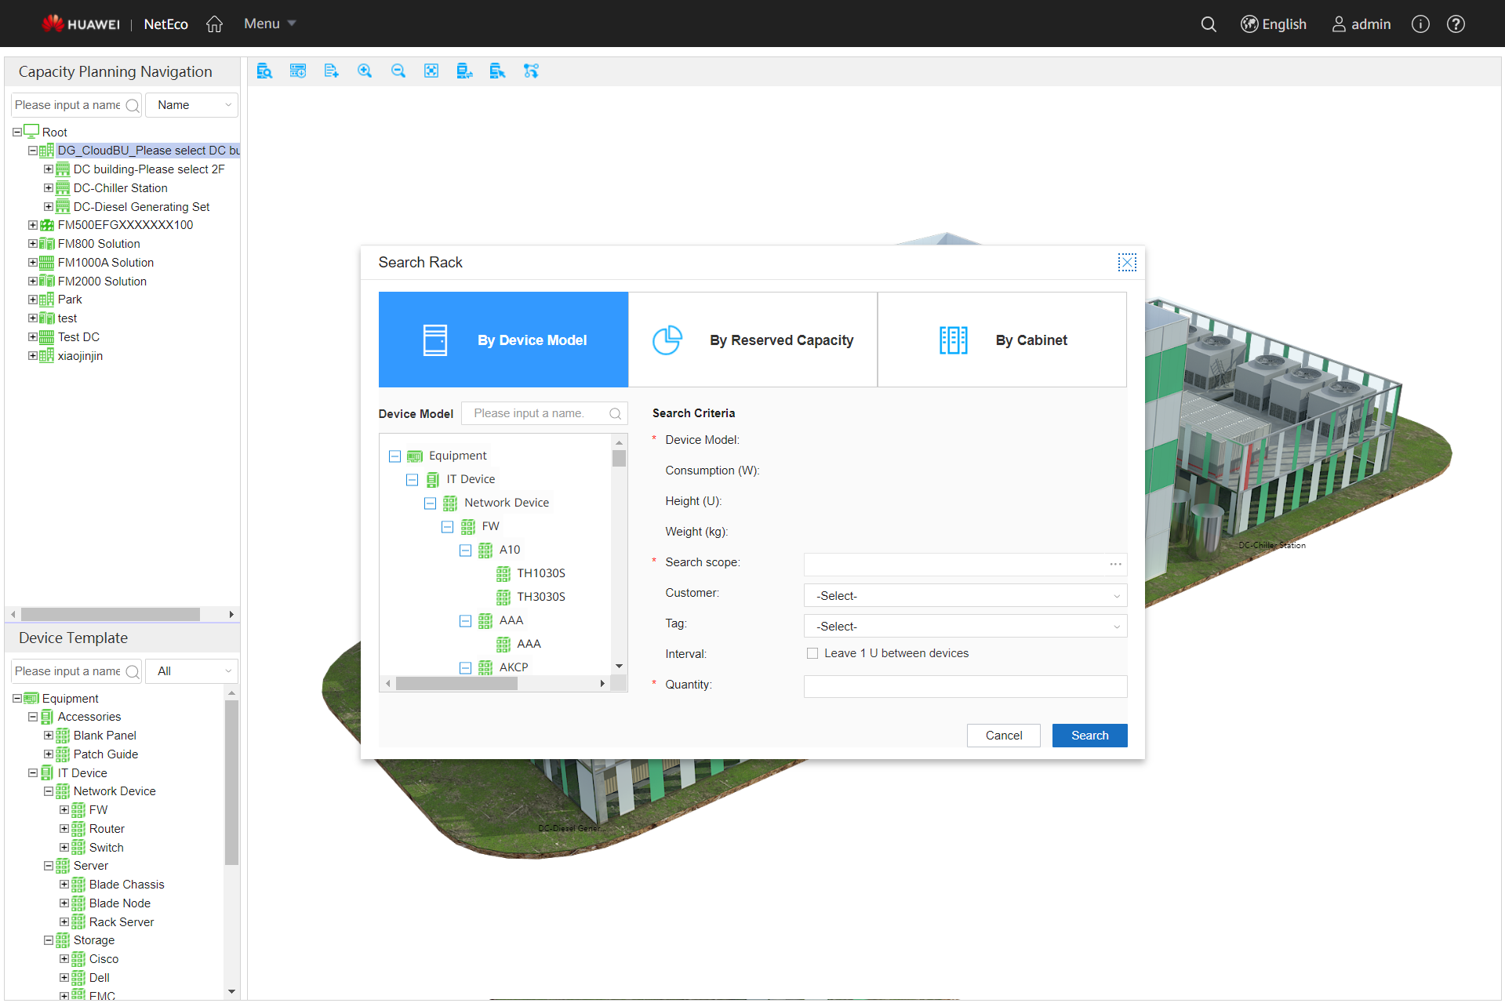The height and width of the screenshot is (1003, 1505).
Task: Expand the FM800 Solution tree node
Action: (33, 244)
